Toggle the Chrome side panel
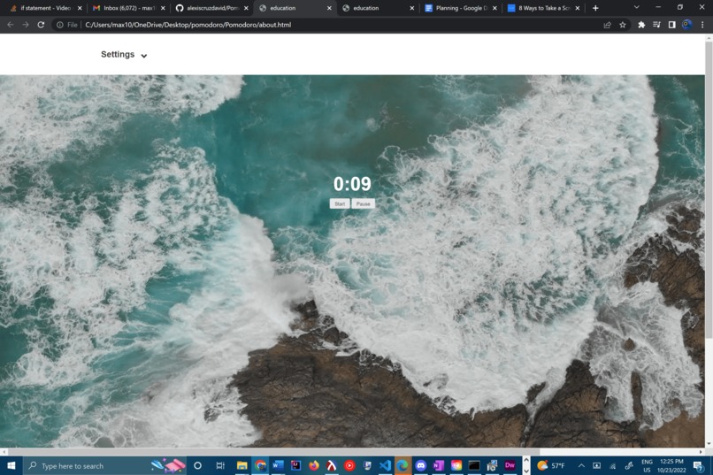Viewport: 713px width, 475px height. click(x=671, y=25)
